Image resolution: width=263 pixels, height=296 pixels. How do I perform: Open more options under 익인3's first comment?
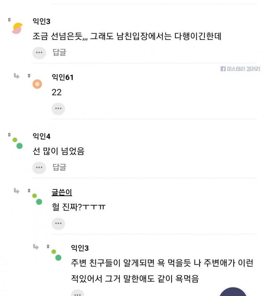(38, 53)
